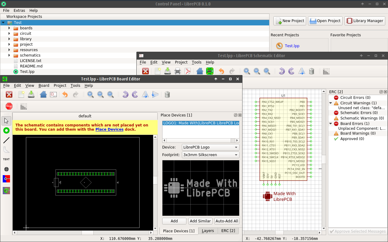Zoom in on the board view
Screen dimensions: 388x242
click(90, 94)
